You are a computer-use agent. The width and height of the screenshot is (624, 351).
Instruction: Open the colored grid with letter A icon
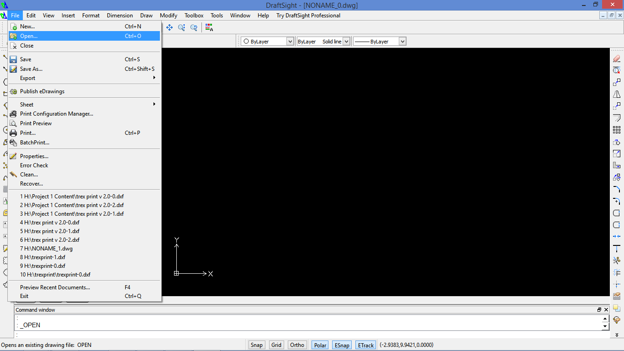[x=209, y=27]
